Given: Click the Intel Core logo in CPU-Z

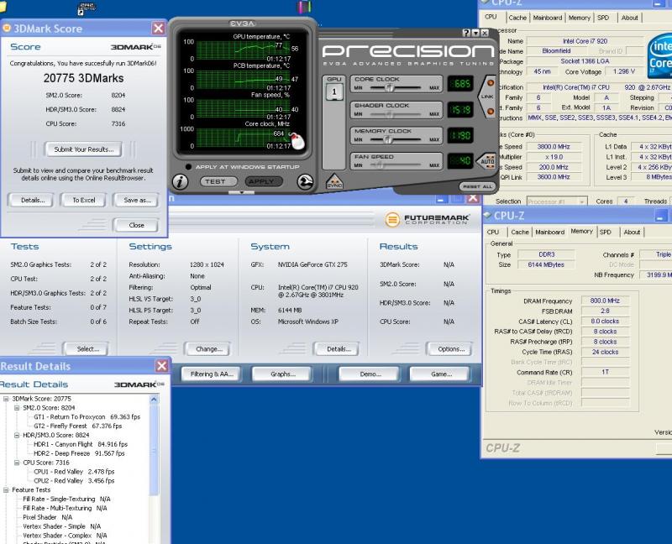Looking at the screenshot, I should click(x=659, y=56).
